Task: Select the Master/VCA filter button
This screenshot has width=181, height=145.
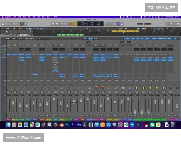Action: 162,39
